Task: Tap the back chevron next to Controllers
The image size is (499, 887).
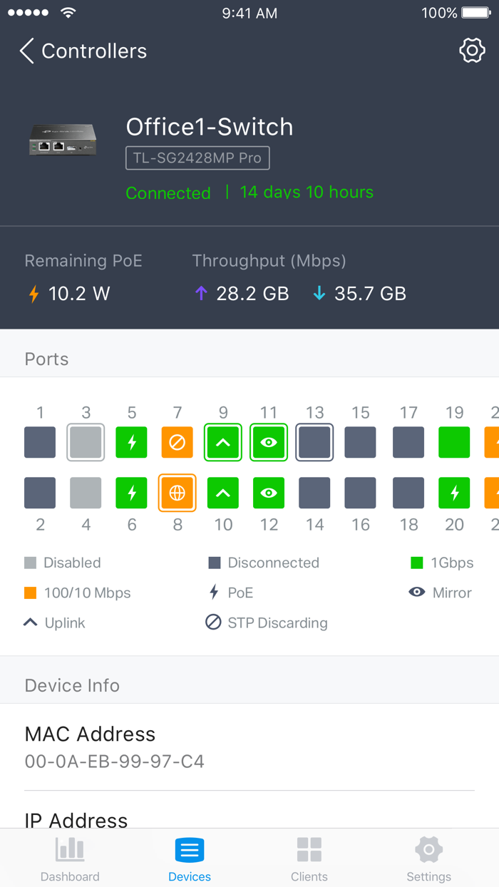Action: pos(26,51)
